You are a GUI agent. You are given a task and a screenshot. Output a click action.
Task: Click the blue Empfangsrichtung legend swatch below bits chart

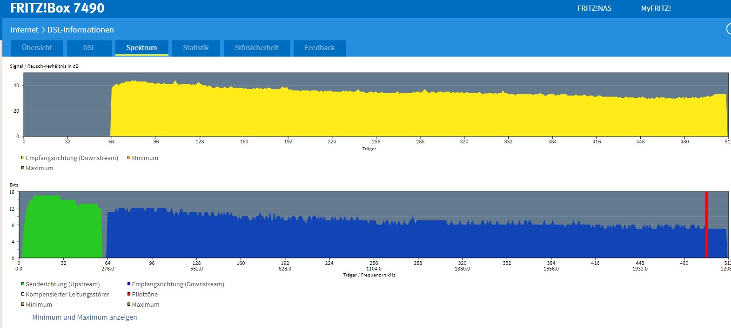pos(128,284)
